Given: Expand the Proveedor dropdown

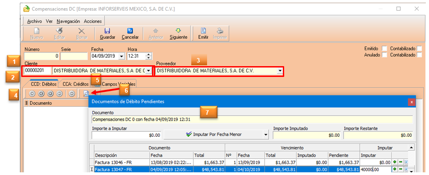Looking at the screenshot, I should click(280, 71).
